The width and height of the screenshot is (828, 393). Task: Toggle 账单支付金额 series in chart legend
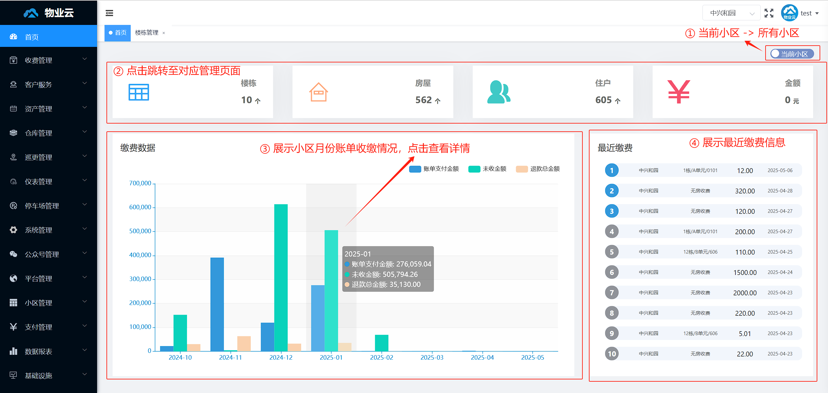(x=434, y=169)
